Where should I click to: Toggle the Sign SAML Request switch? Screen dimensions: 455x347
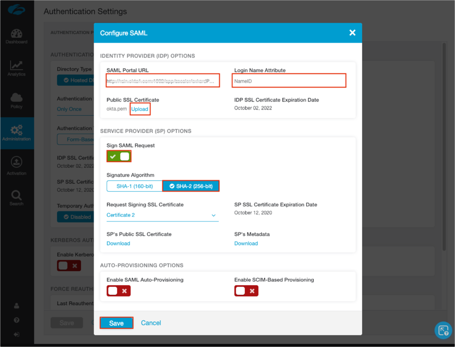click(119, 156)
